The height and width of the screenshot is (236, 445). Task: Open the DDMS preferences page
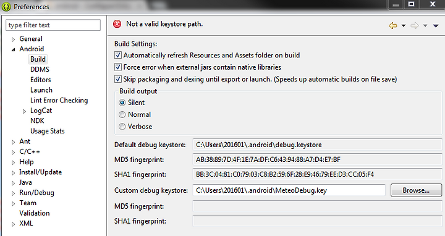40,69
